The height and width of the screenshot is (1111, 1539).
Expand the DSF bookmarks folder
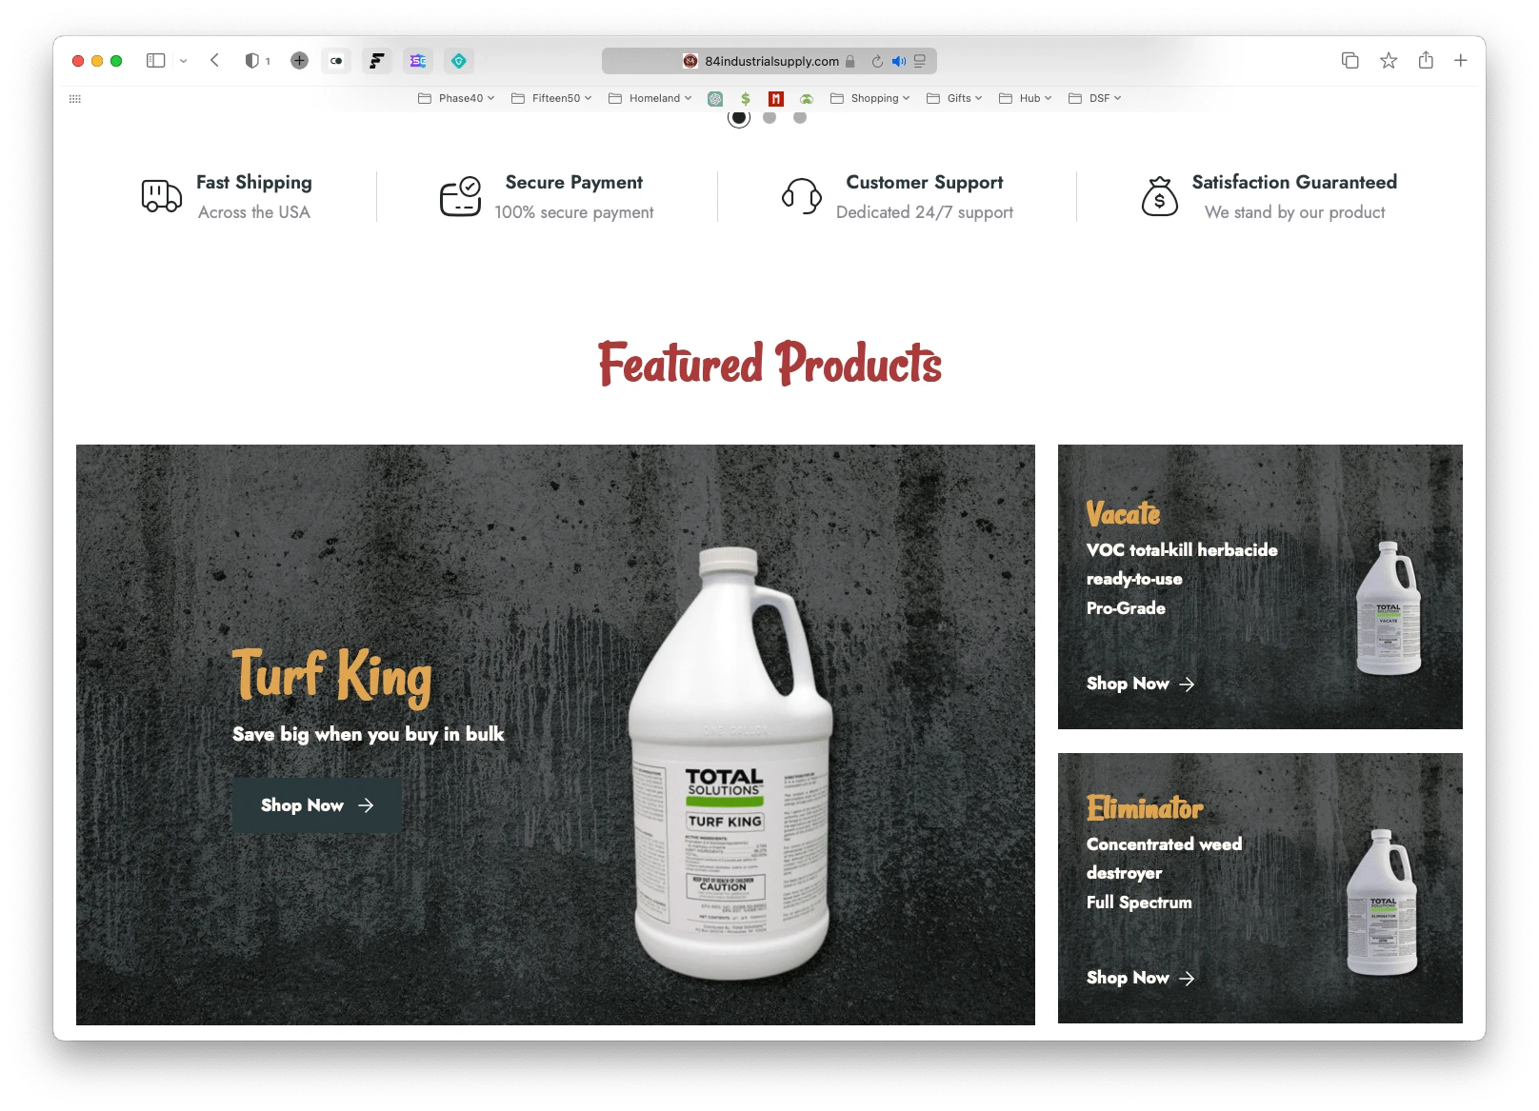pos(1095,98)
